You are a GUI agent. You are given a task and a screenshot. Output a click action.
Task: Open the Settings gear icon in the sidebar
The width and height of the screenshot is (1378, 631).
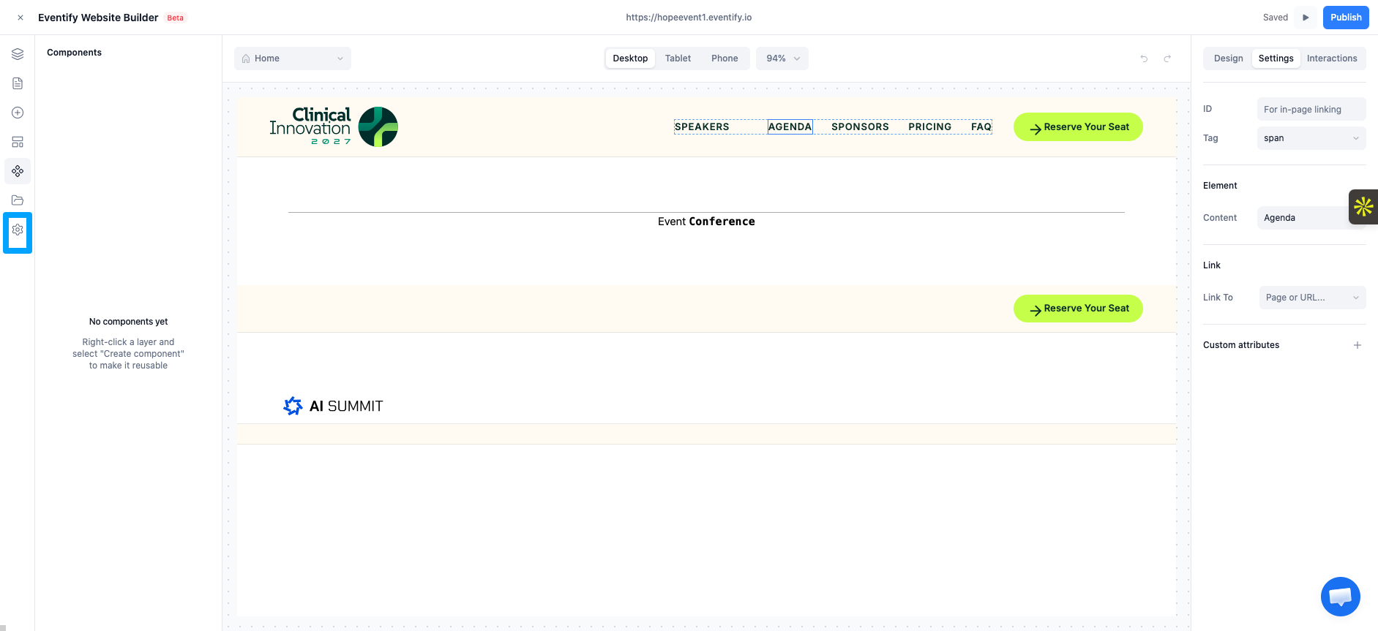[x=18, y=230]
